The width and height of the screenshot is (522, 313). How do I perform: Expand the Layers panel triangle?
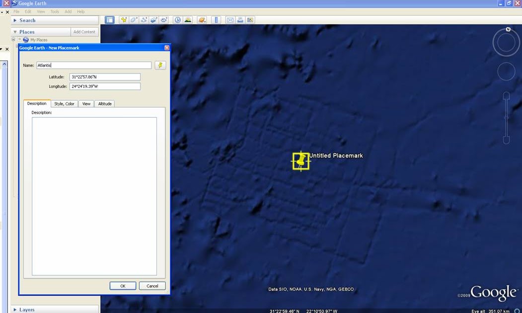15,310
